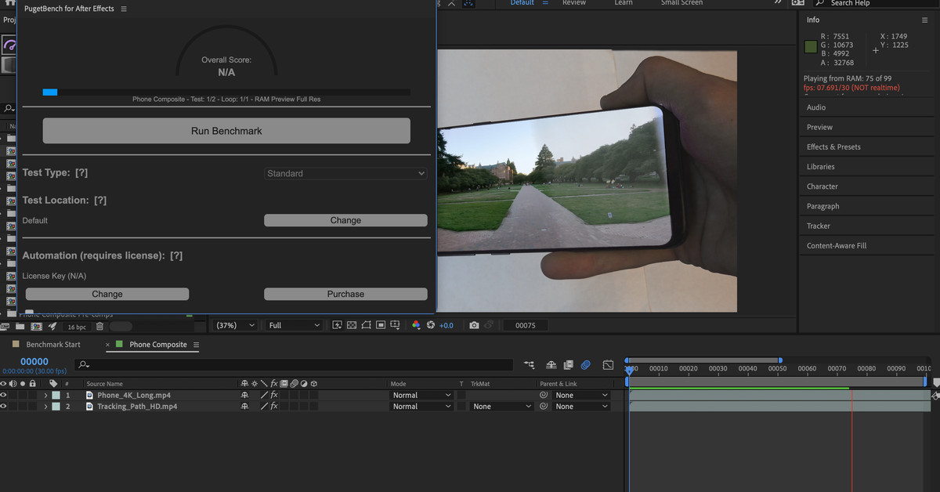Click the 16 bpc color depth button
The width and height of the screenshot is (940, 492).
tap(77, 327)
